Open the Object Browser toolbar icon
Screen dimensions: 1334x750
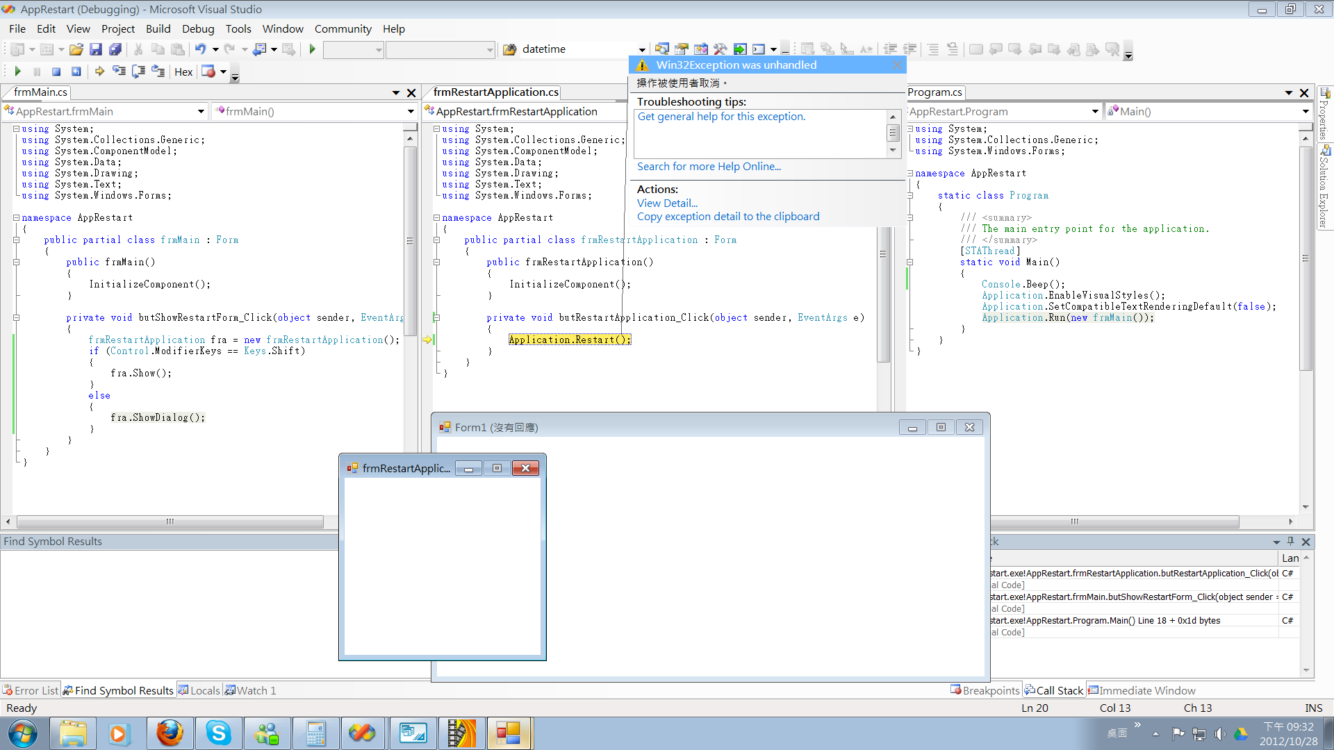(x=701, y=49)
